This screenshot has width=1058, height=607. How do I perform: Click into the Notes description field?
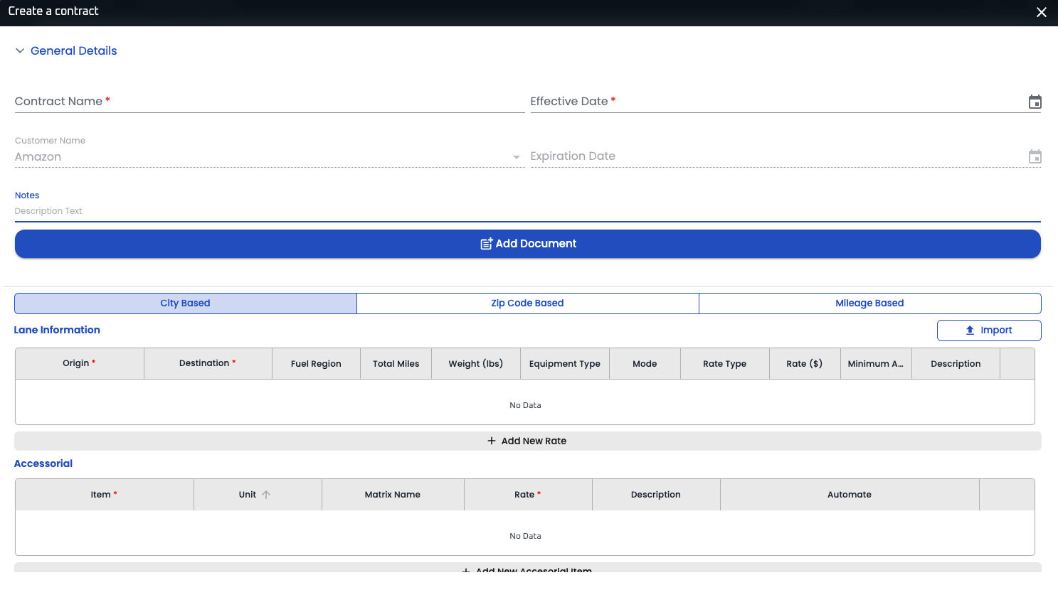(x=527, y=211)
